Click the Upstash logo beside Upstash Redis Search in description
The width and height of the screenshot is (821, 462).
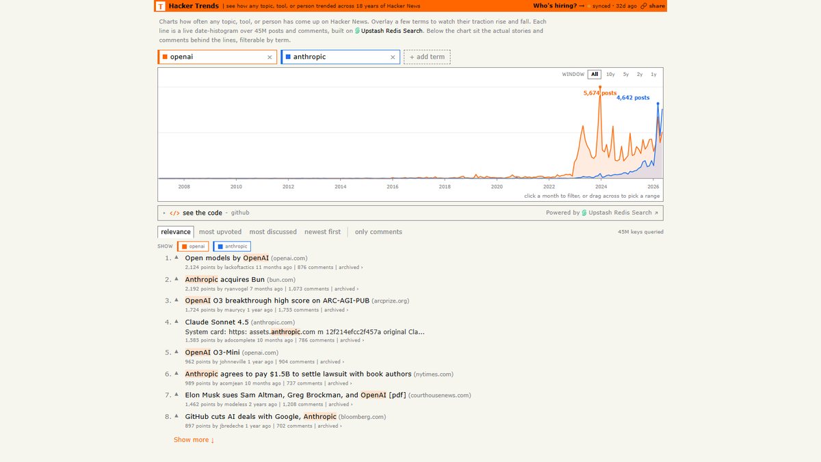pos(358,31)
